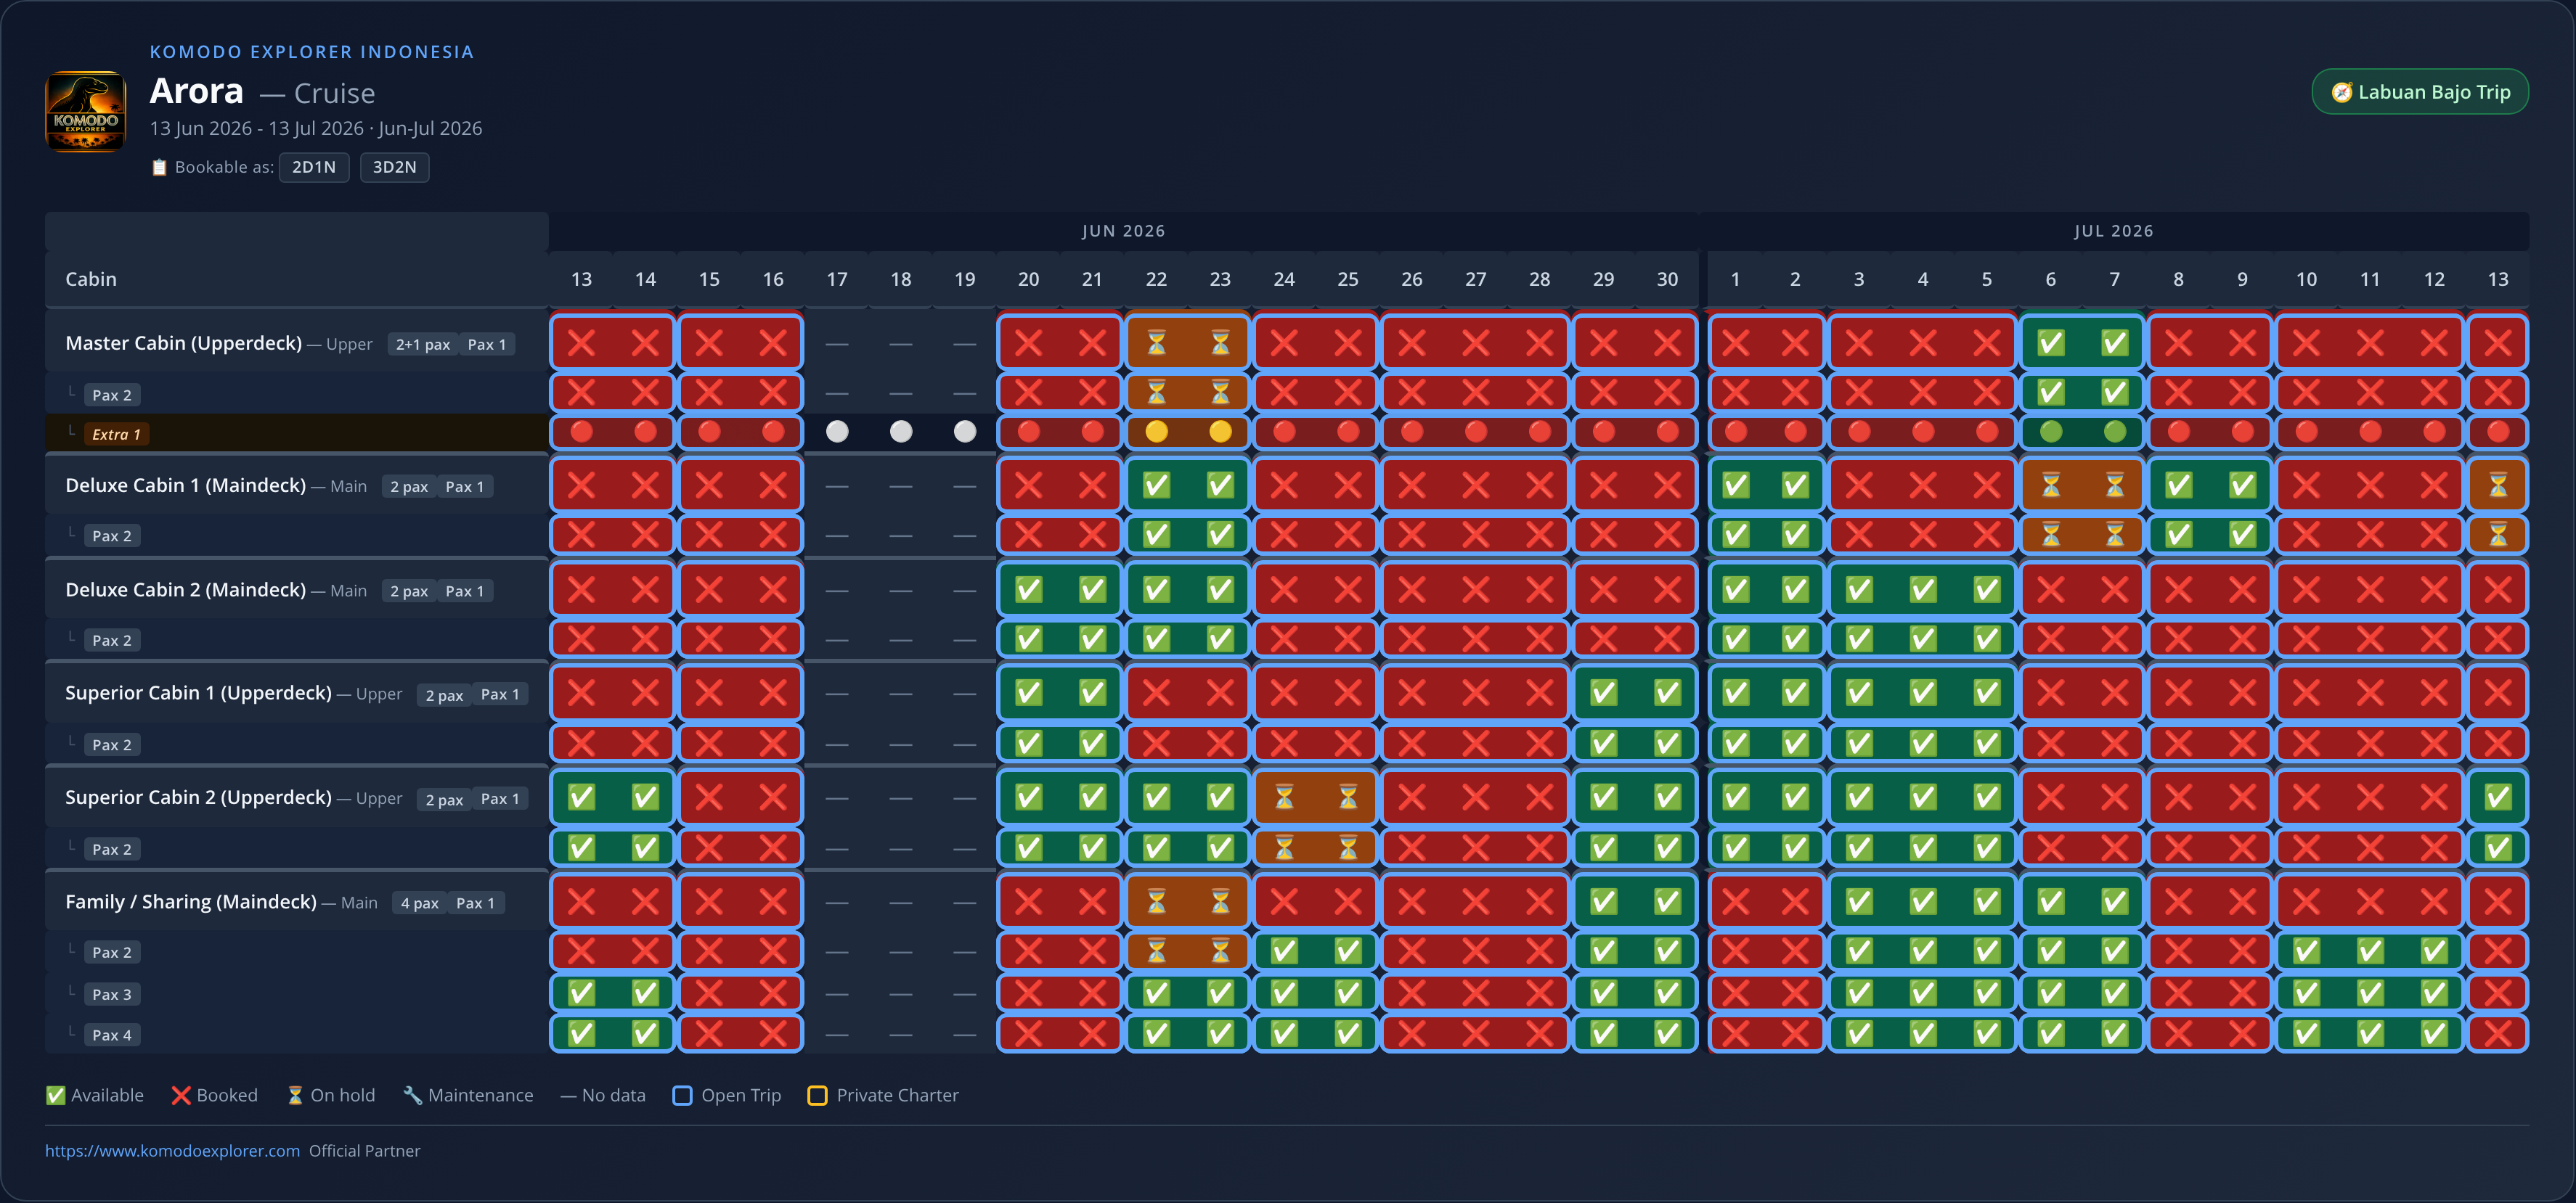Select the 3D2N booking badge
Viewport: 2576px width, 1203px height.
(394, 167)
